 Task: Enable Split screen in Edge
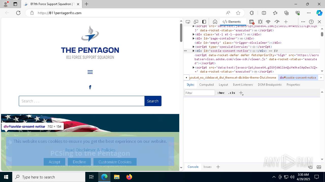(x=264, y=13)
